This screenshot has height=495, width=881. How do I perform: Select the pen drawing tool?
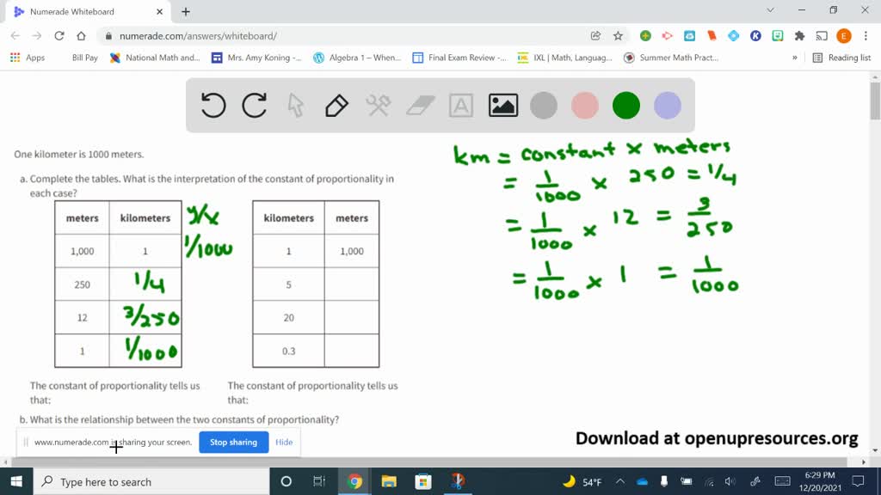336,106
